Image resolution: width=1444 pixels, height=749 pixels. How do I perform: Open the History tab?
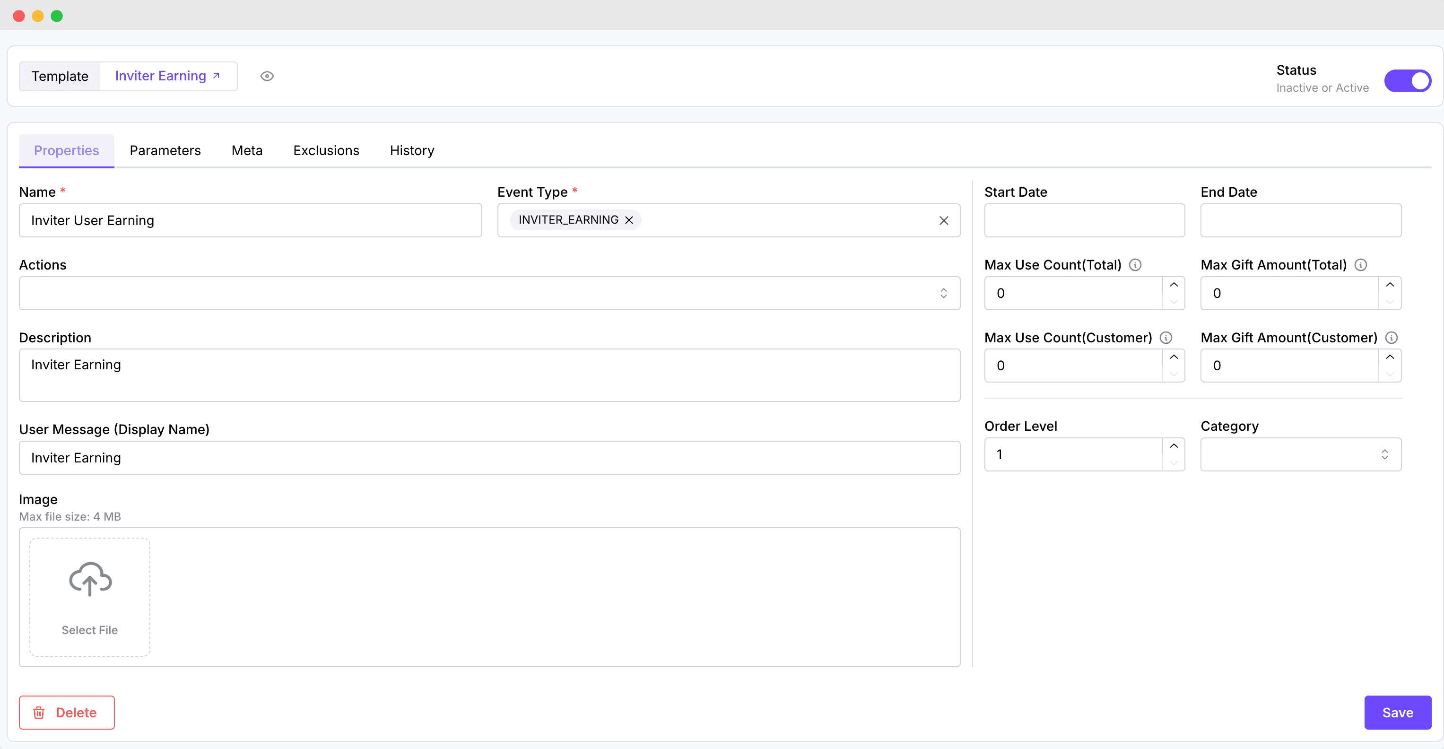coord(411,151)
